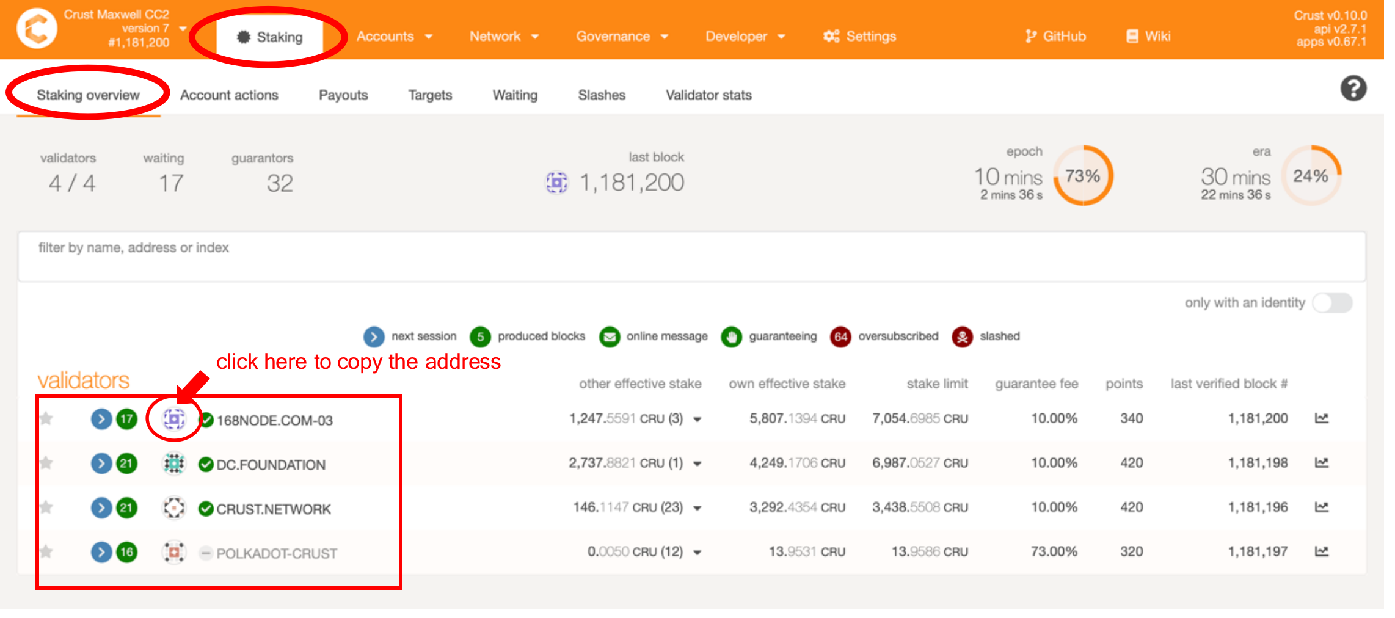Expand guarantors list for POLKADOT-CRUST stake

(x=697, y=553)
